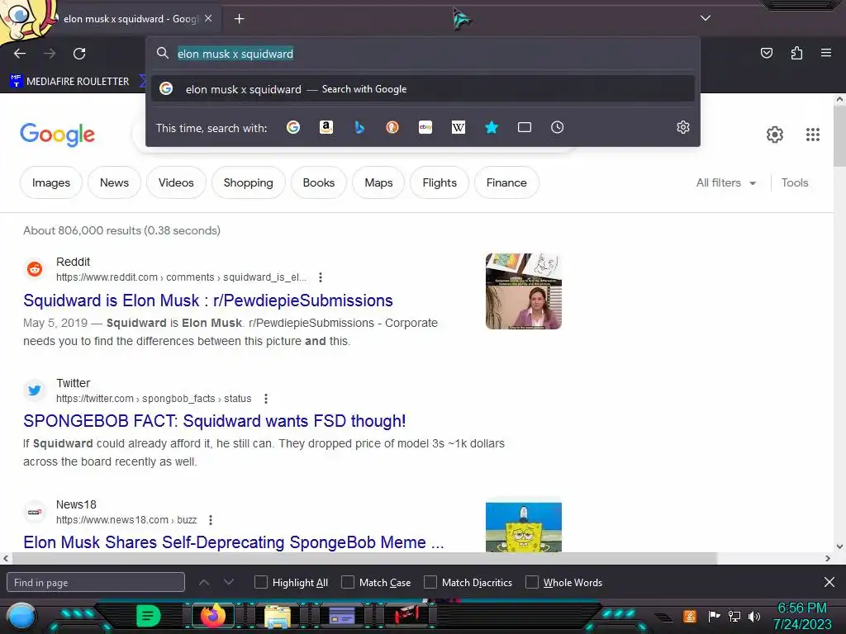Search this time with Bing icon
Screen dimensions: 846x634
[x=359, y=127]
